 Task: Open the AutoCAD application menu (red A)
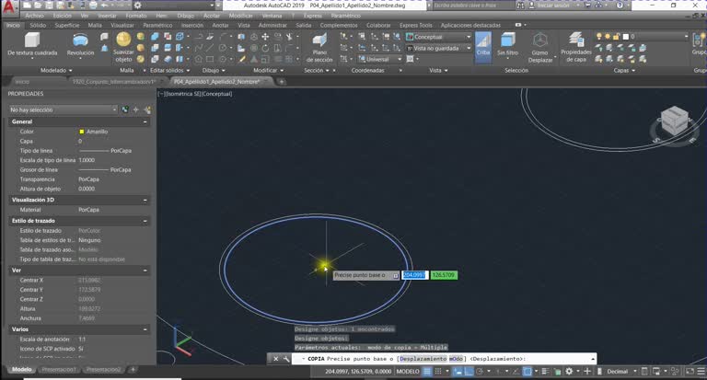click(9, 6)
